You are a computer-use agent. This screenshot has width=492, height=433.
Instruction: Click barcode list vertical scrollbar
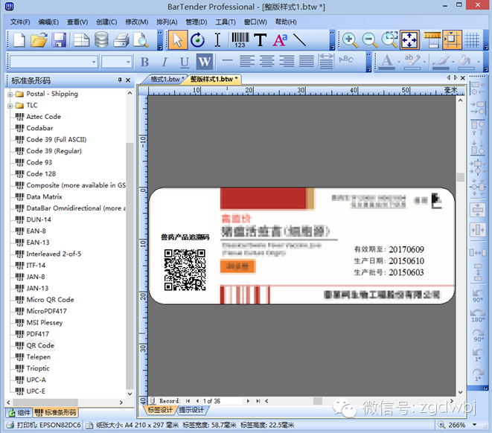[130, 266]
